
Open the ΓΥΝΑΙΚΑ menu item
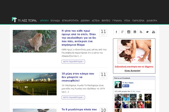[117, 20]
